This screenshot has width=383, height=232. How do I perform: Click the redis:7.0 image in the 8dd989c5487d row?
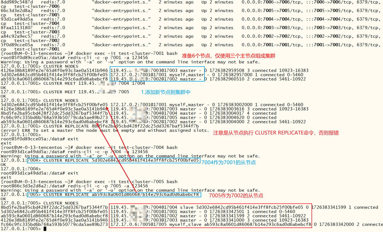point(53,2)
